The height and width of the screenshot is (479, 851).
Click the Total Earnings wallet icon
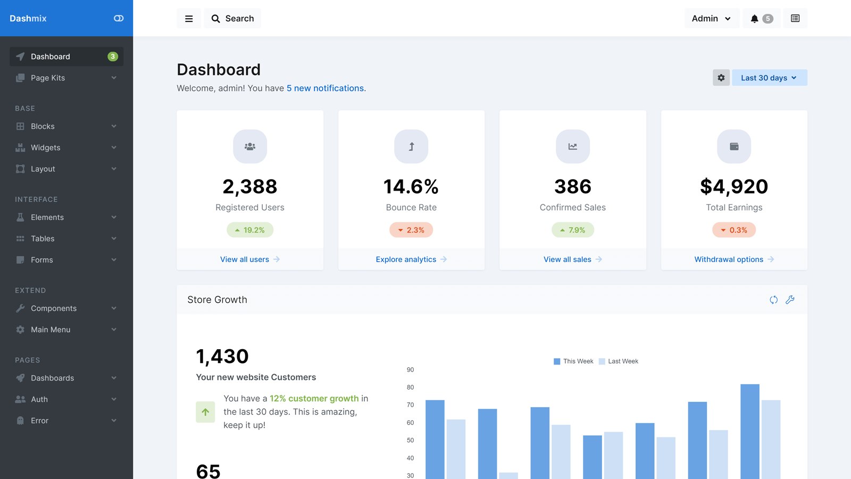[x=734, y=146]
